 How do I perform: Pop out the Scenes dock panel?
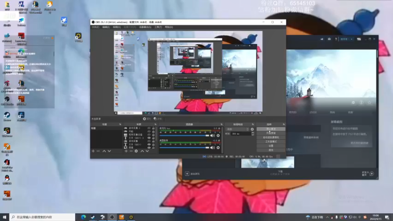[120, 124]
